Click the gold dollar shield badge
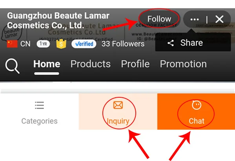Image resolution: width=235 pixels, height=161 pixels. point(61,44)
